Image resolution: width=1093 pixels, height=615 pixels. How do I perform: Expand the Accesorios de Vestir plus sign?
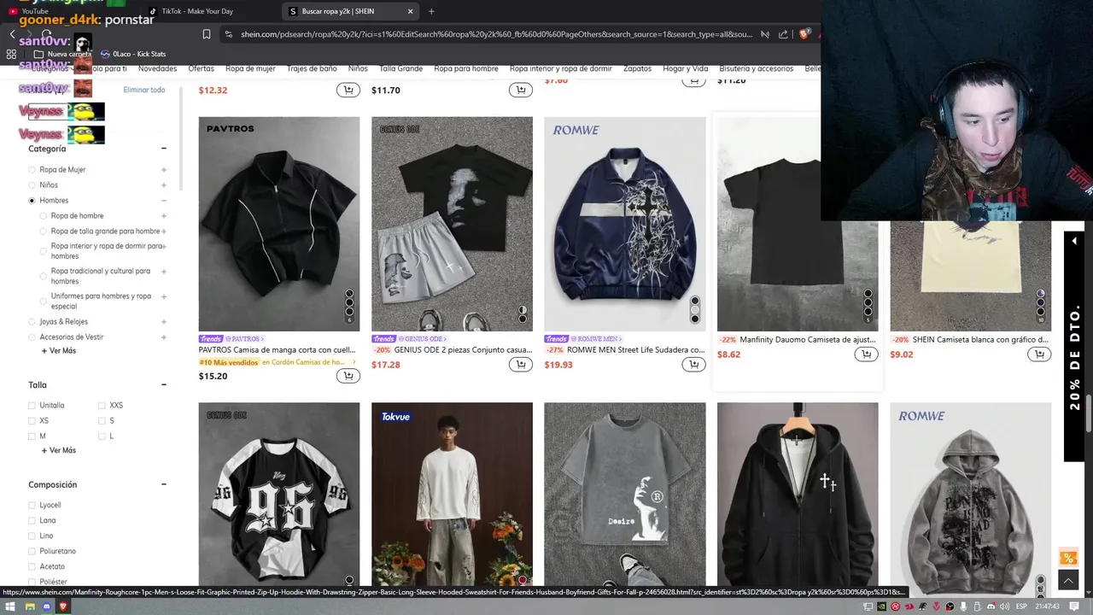[x=163, y=337]
